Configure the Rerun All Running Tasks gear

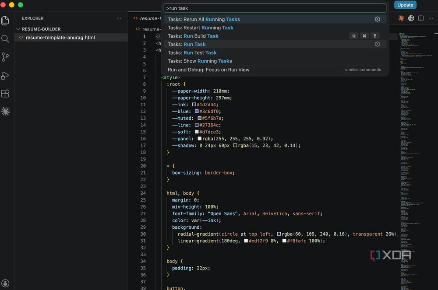[377, 19]
